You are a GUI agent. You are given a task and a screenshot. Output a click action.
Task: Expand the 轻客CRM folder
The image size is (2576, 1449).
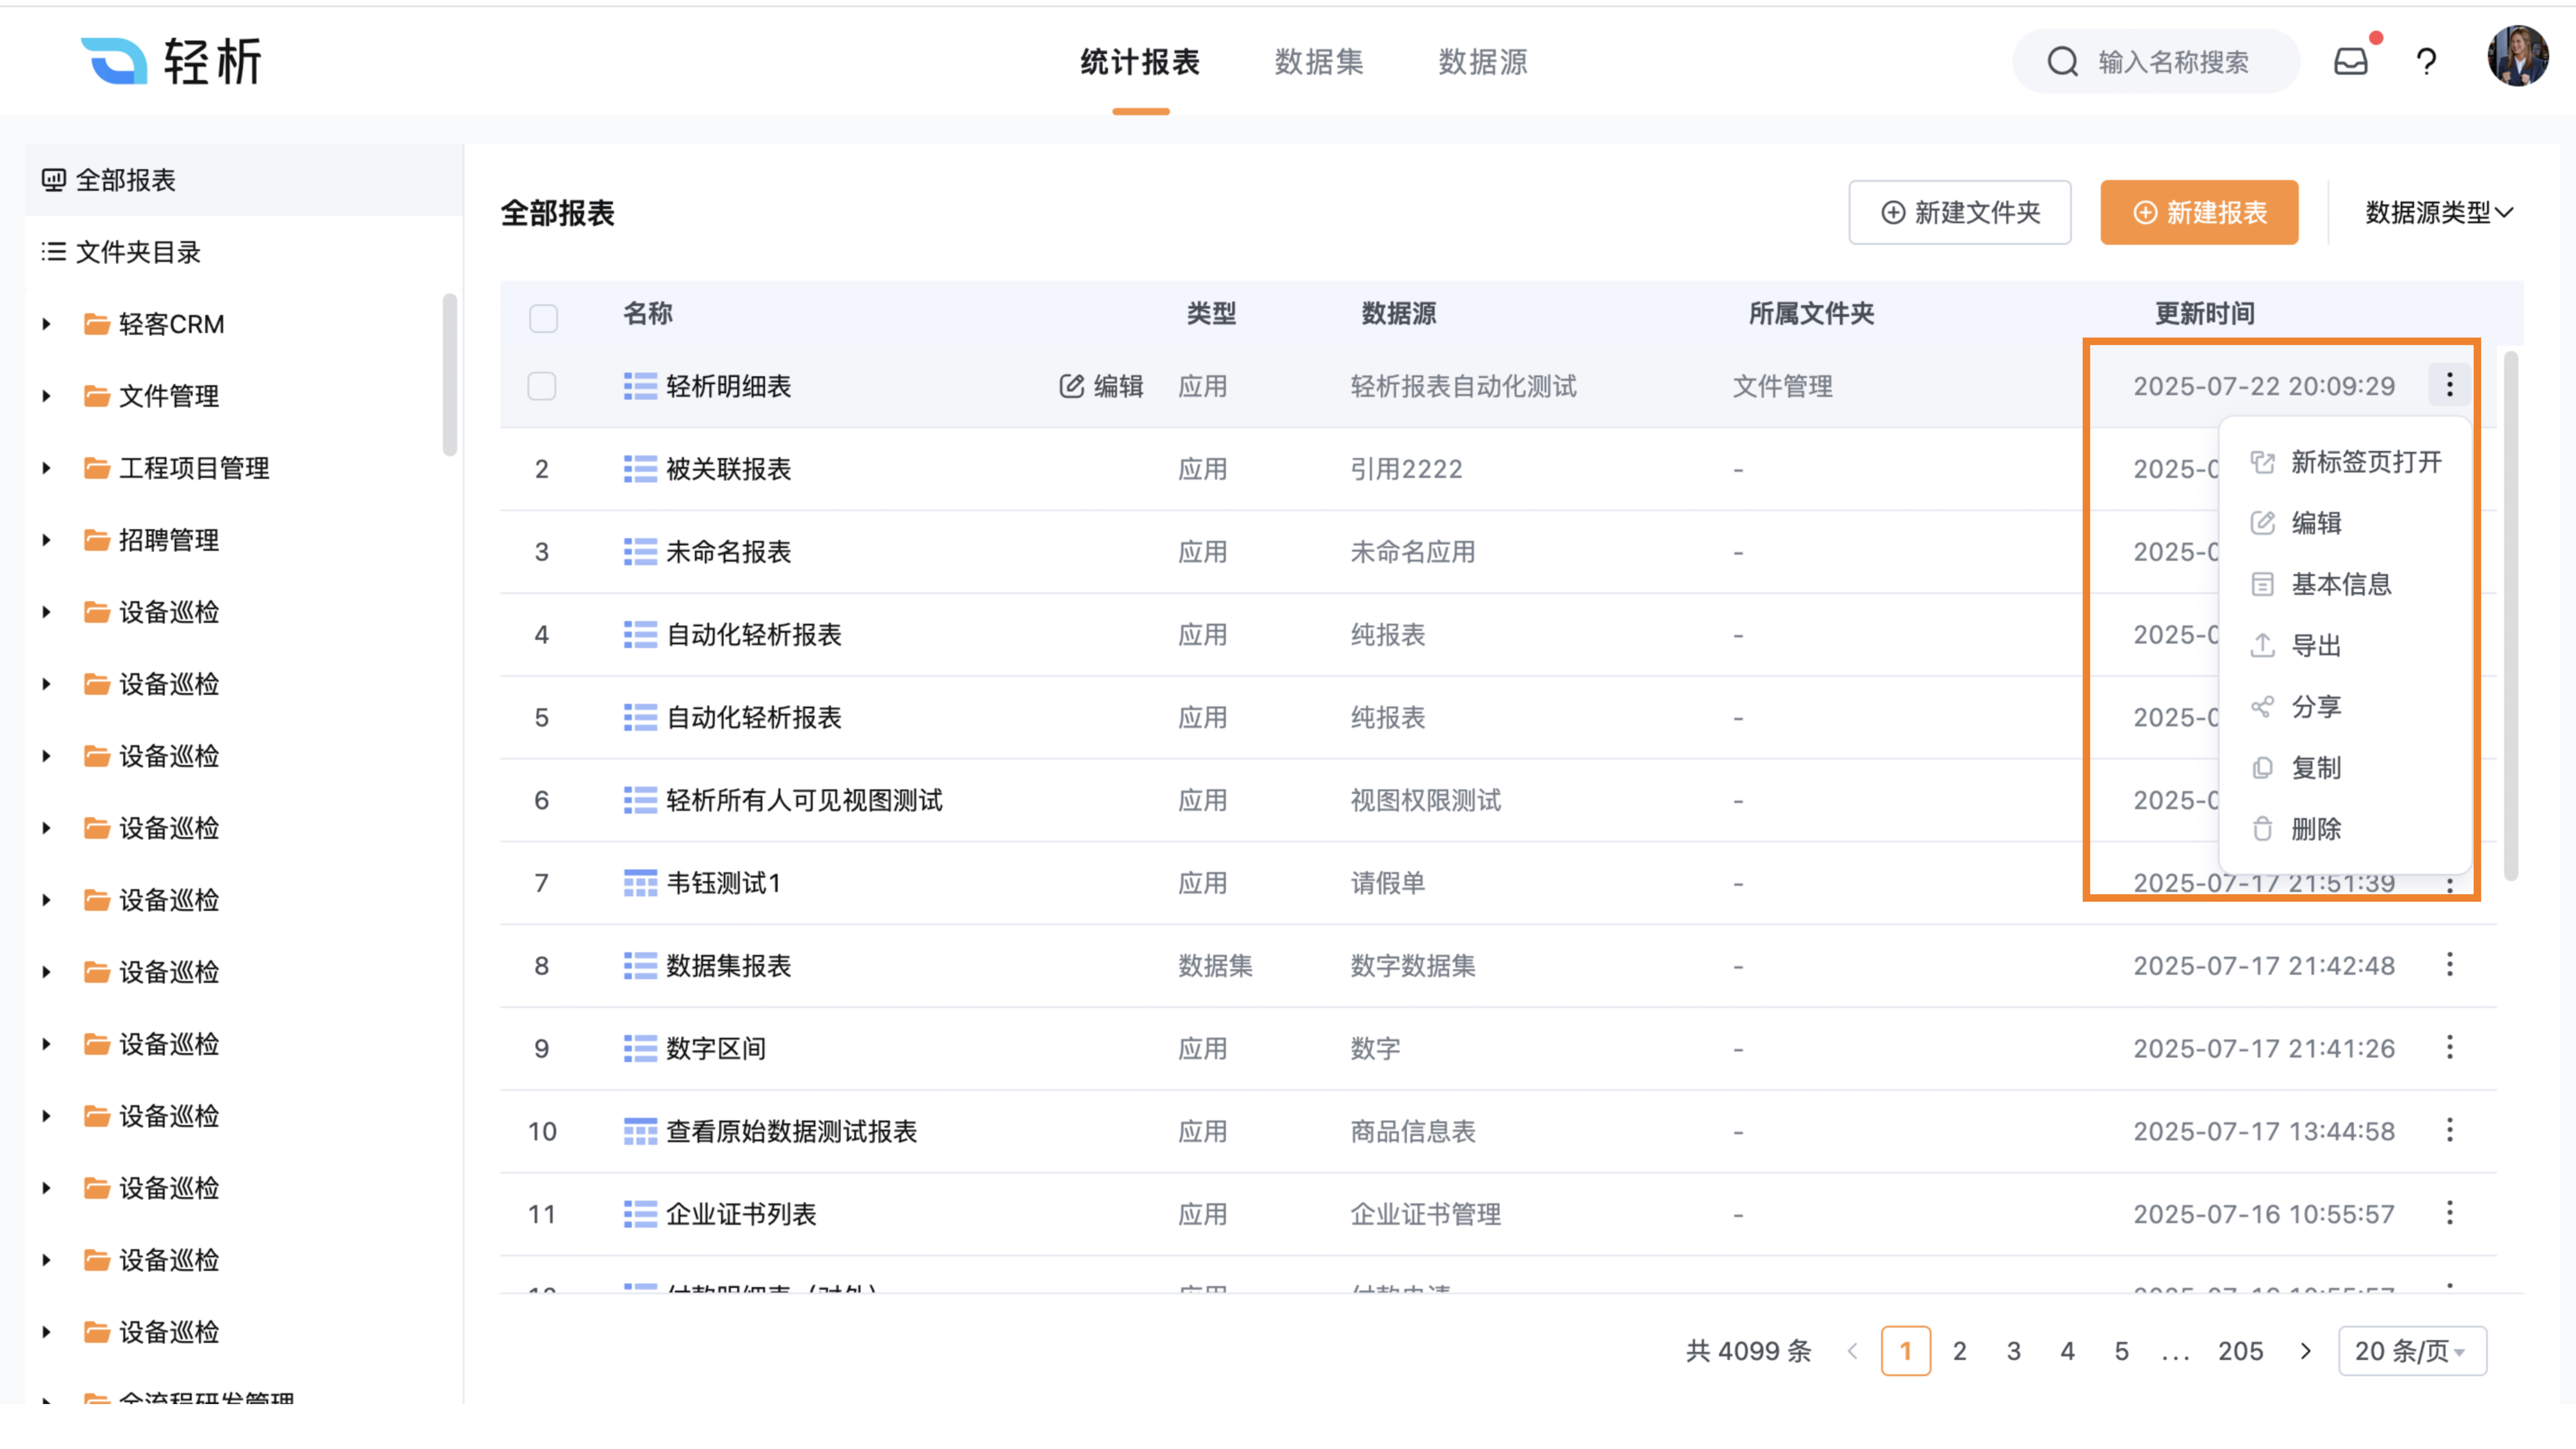[46, 324]
